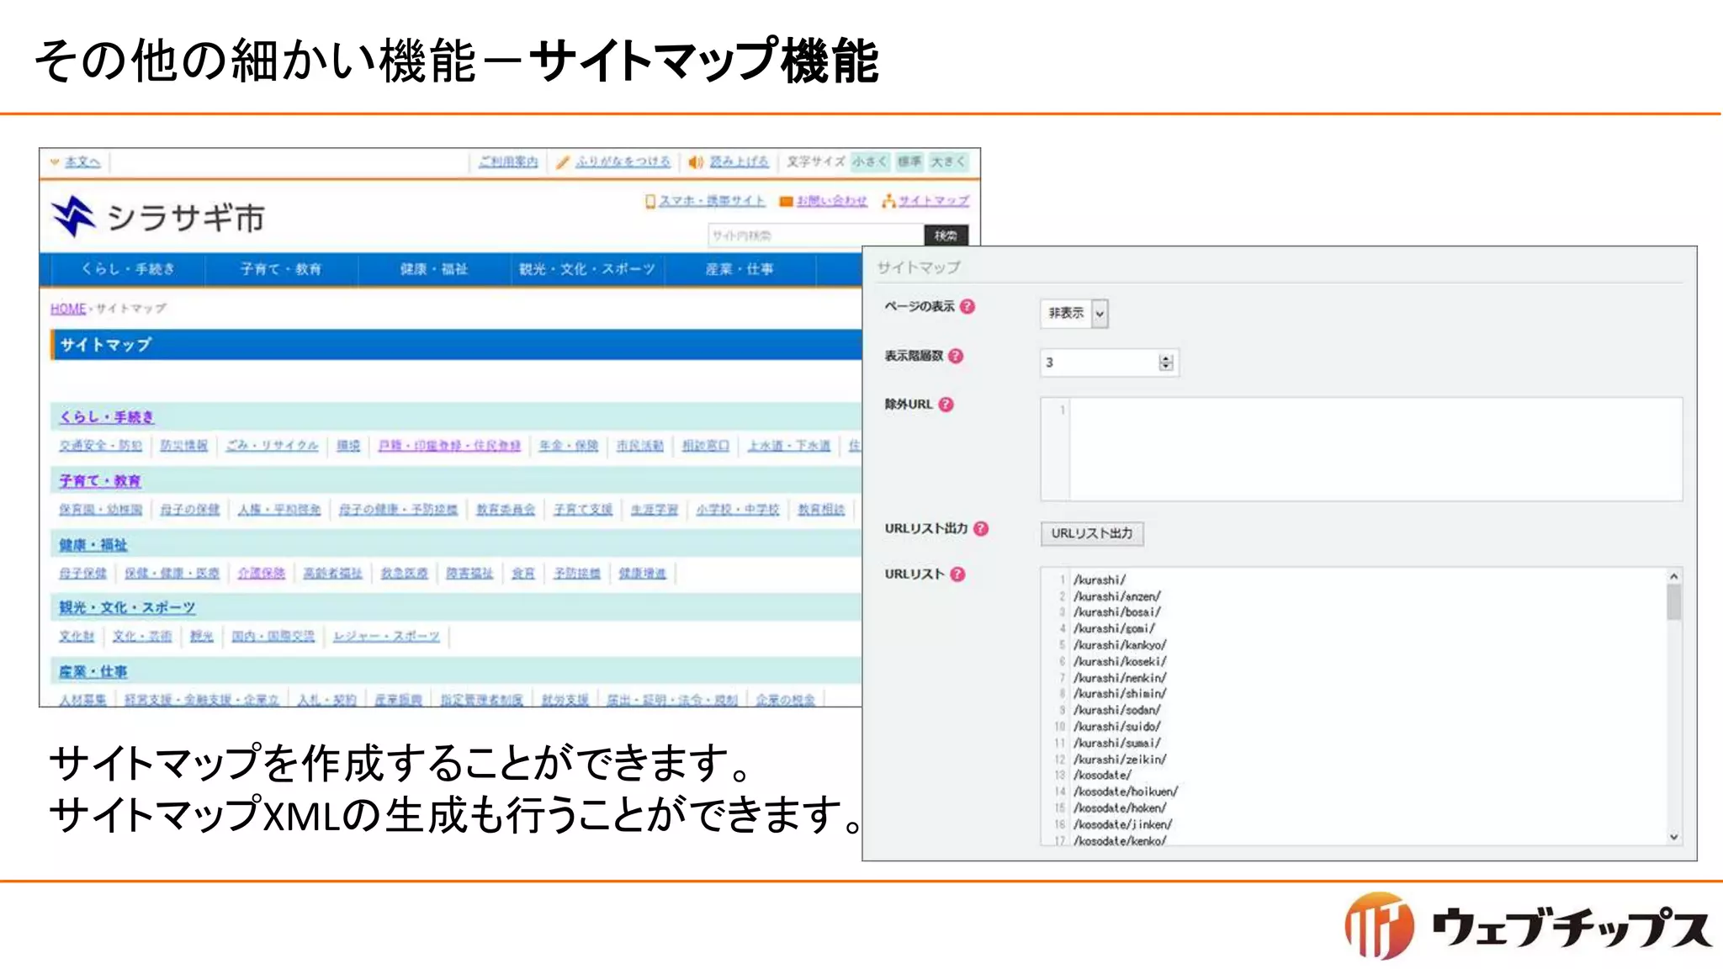Viewport: 1723px width, 969px height.
Task: Click the URL list scrollbar down arrow
Action: 1674,837
